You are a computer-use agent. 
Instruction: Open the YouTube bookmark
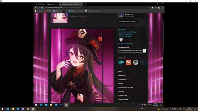[x=48, y=11]
